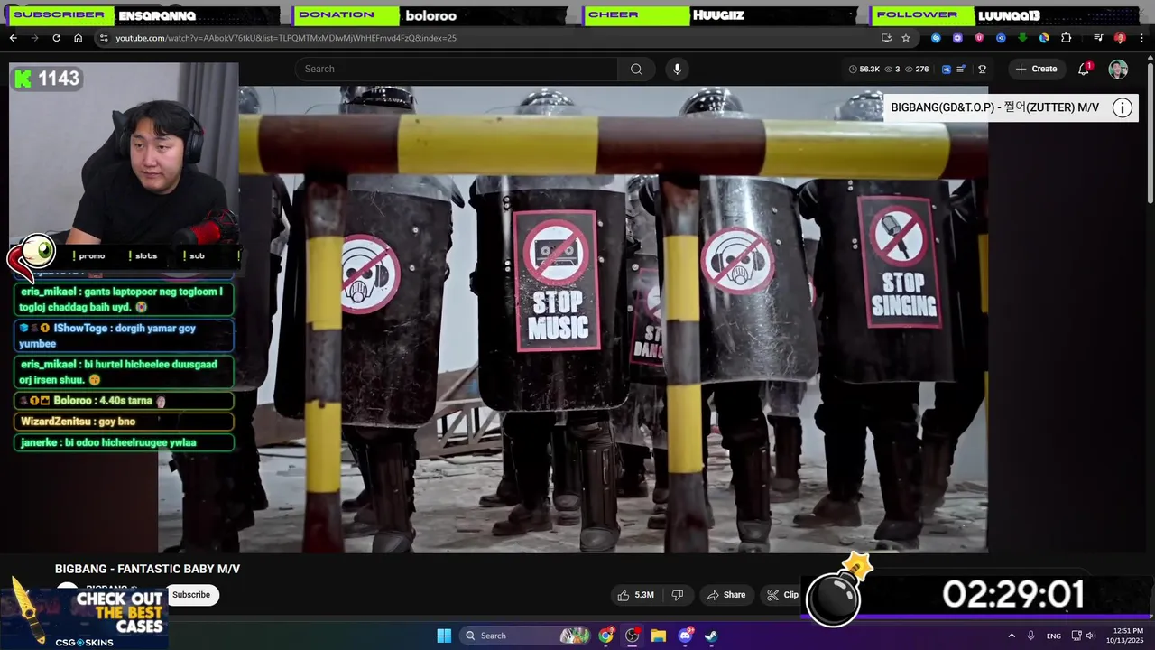
Task: Open OBS Studio from the taskbar
Action: tap(633, 636)
